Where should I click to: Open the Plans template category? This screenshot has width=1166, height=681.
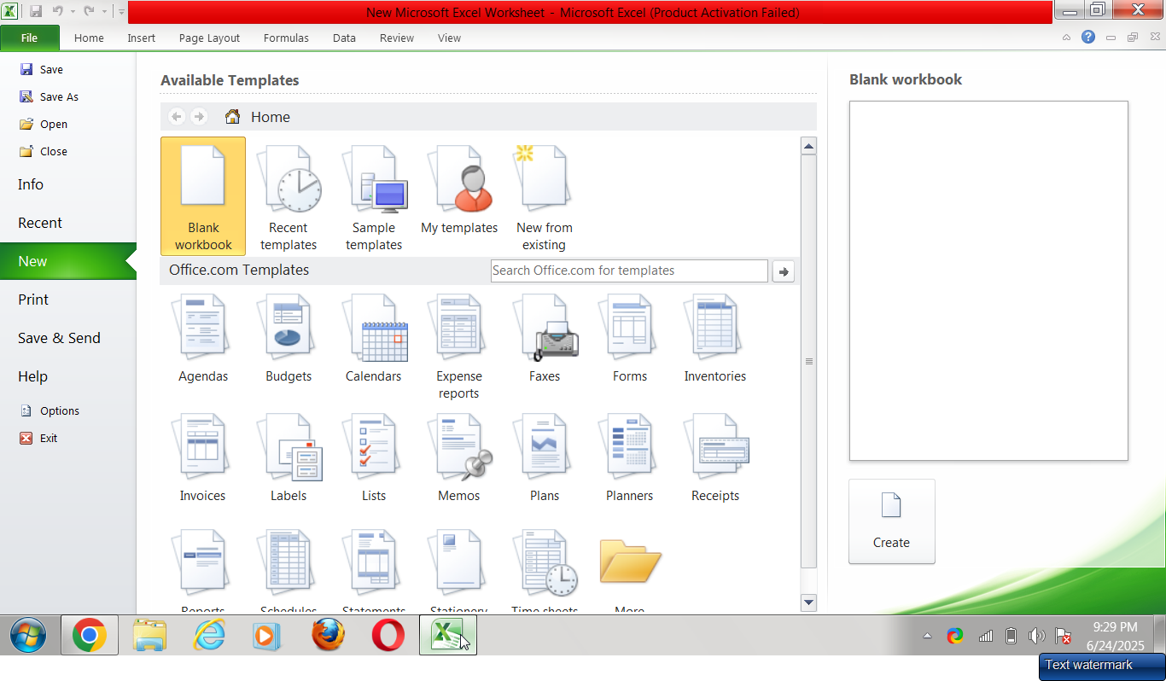click(x=545, y=457)
